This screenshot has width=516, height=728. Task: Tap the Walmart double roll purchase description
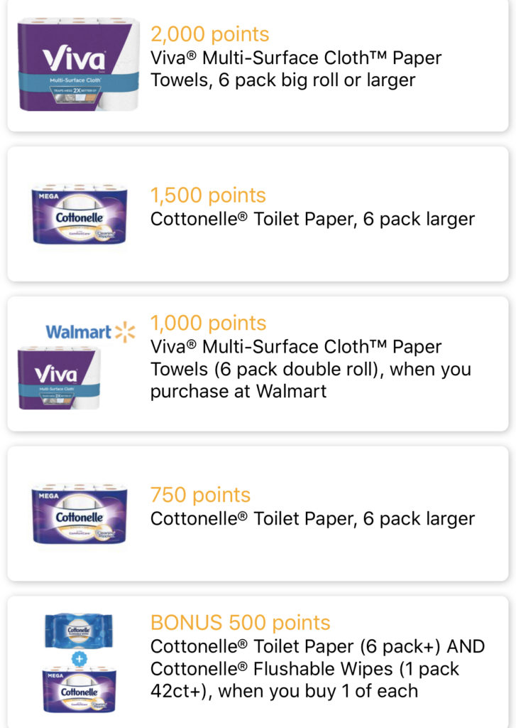pos(311,369)
